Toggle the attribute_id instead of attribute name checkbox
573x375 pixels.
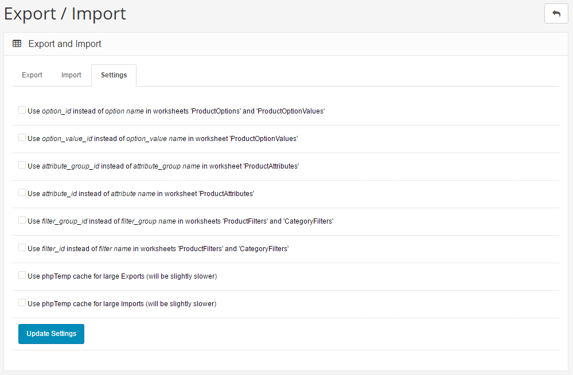pyautogui.click(x=22, y=193)
